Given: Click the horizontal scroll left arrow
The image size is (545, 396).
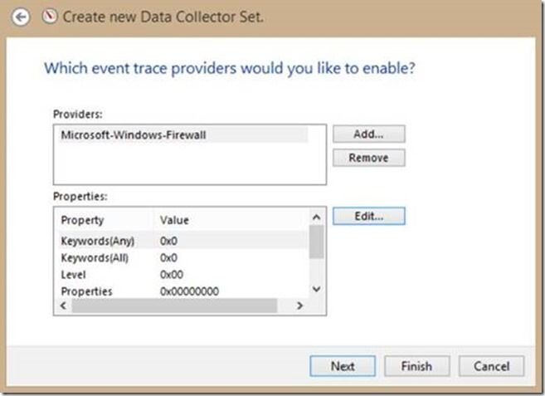Looking at the screenshot, I should coord(63,306).
